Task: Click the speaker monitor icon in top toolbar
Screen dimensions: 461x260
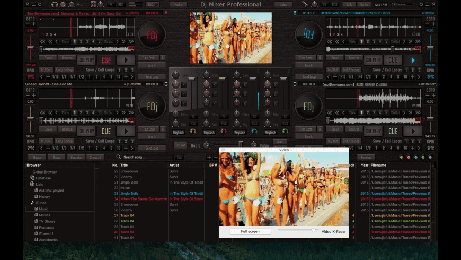Action: point(93,4)
